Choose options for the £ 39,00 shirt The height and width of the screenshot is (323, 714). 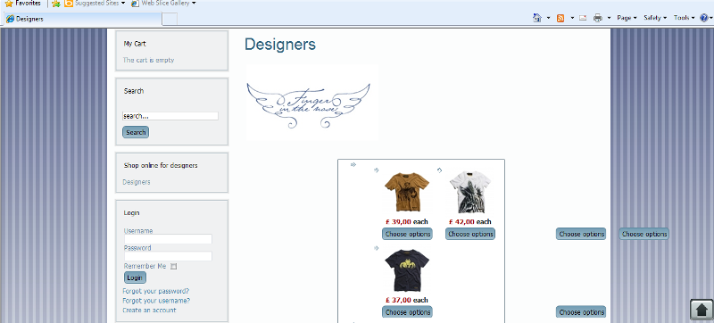click(407, 234)
